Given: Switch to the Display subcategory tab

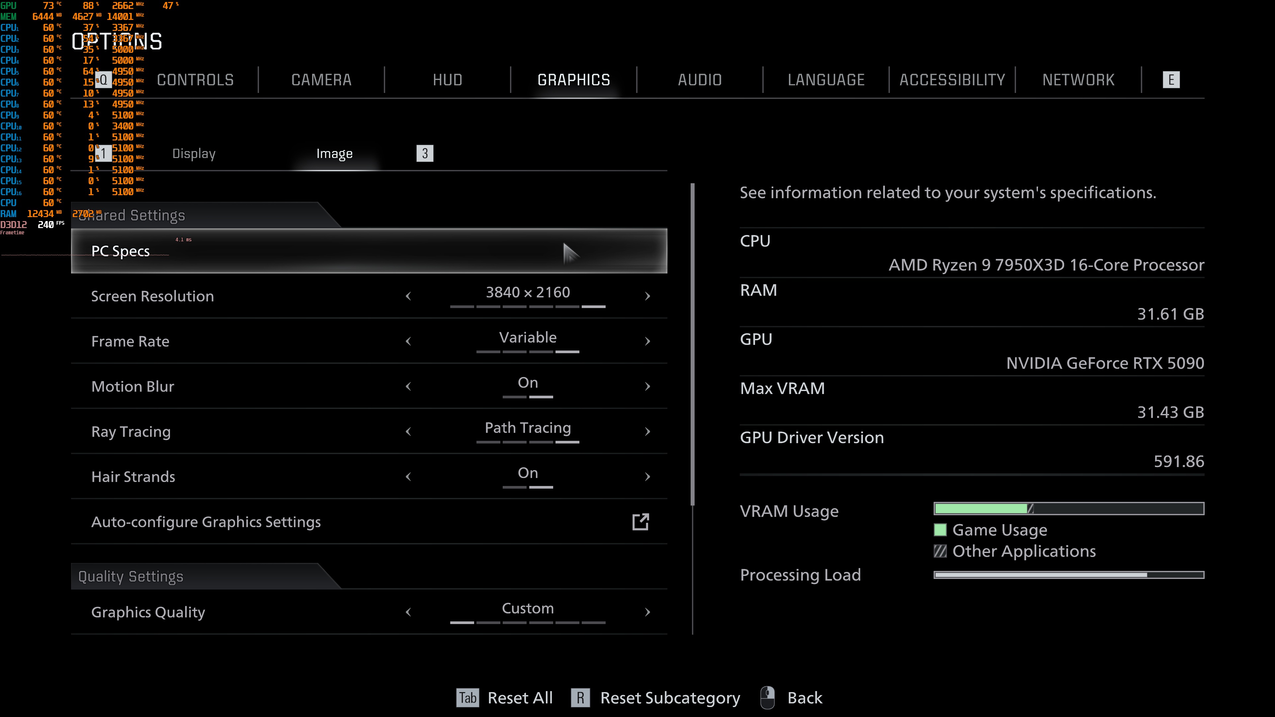Looking at the screenshot, I should coord(194,153).
